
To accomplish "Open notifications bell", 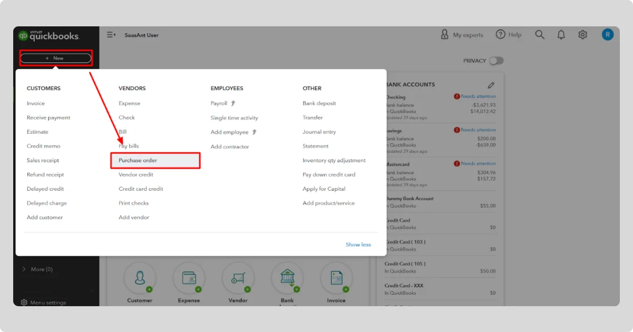I will [x=561, y=35].
